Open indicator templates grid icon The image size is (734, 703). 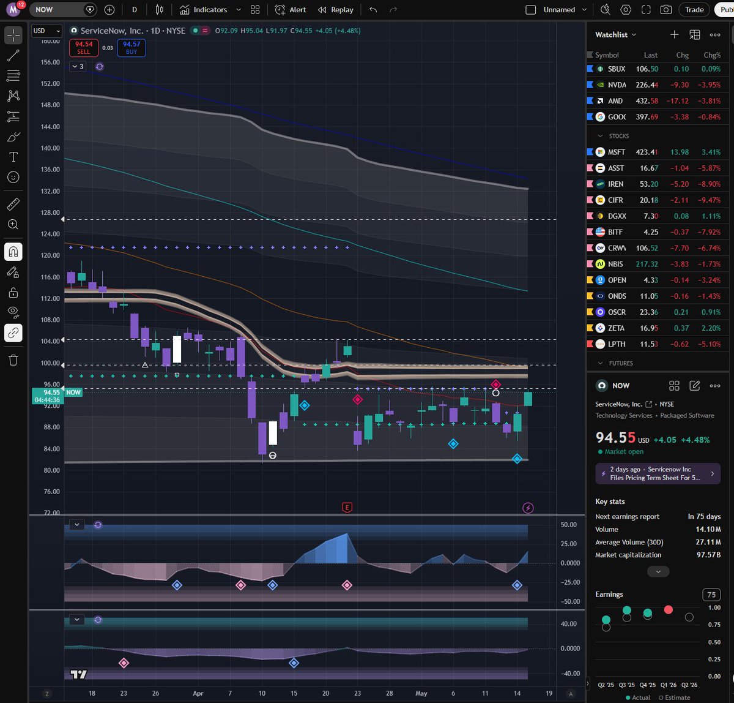click(x=255, y=10)
